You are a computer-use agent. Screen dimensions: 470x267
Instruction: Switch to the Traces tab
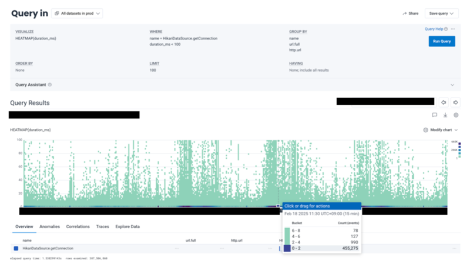pos(102,226)
